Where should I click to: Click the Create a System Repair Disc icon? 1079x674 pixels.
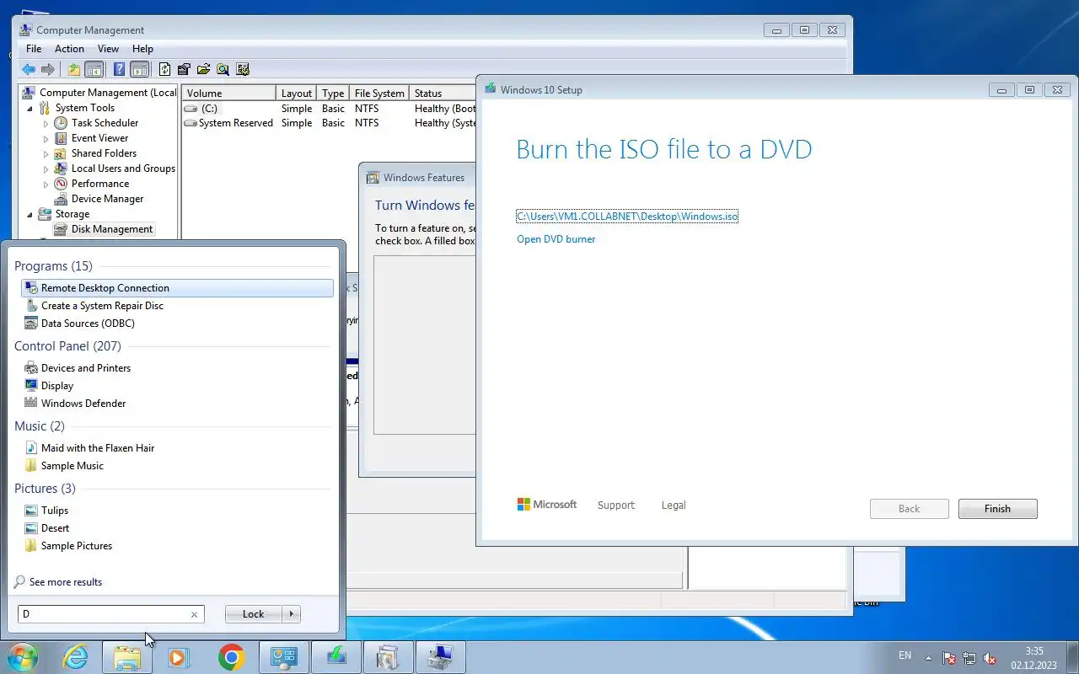[x=31, y=306]
